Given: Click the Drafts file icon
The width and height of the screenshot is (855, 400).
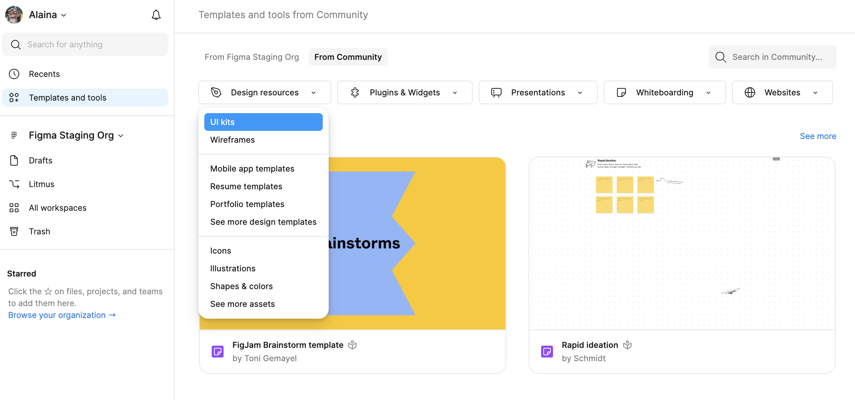Looking at the screenshot, I should pyautogui.click(x=14, y=160).
